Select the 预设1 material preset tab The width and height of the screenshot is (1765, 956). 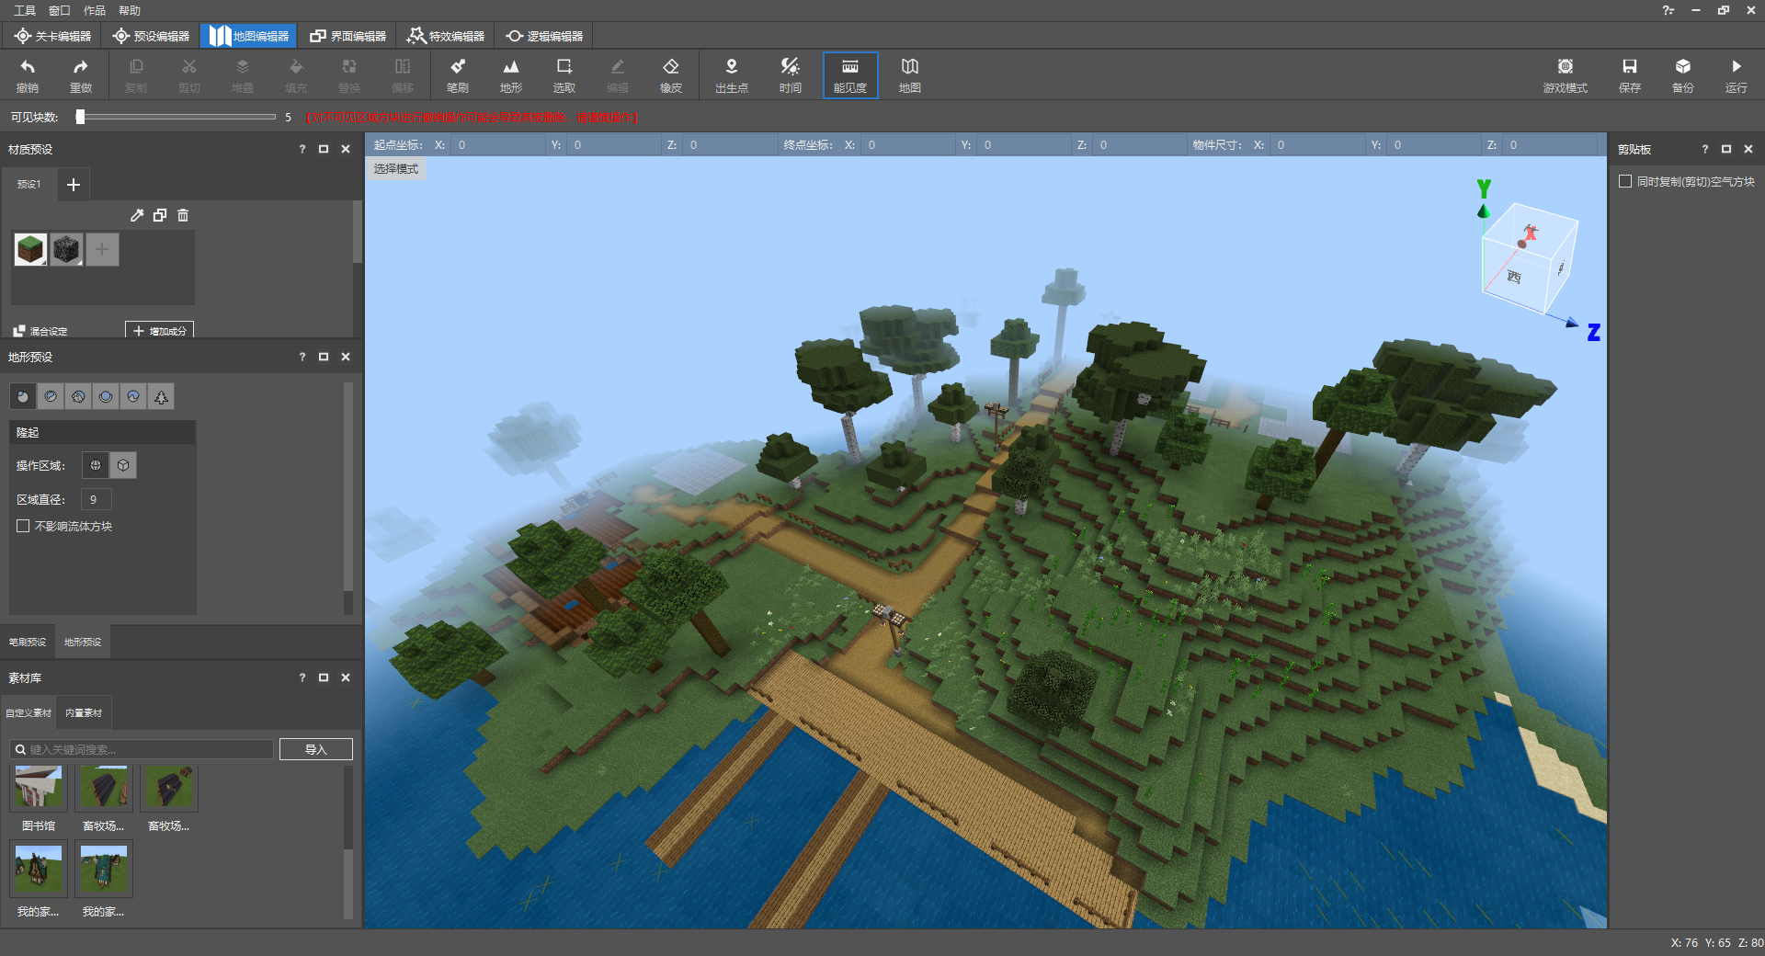click(28, 184)
